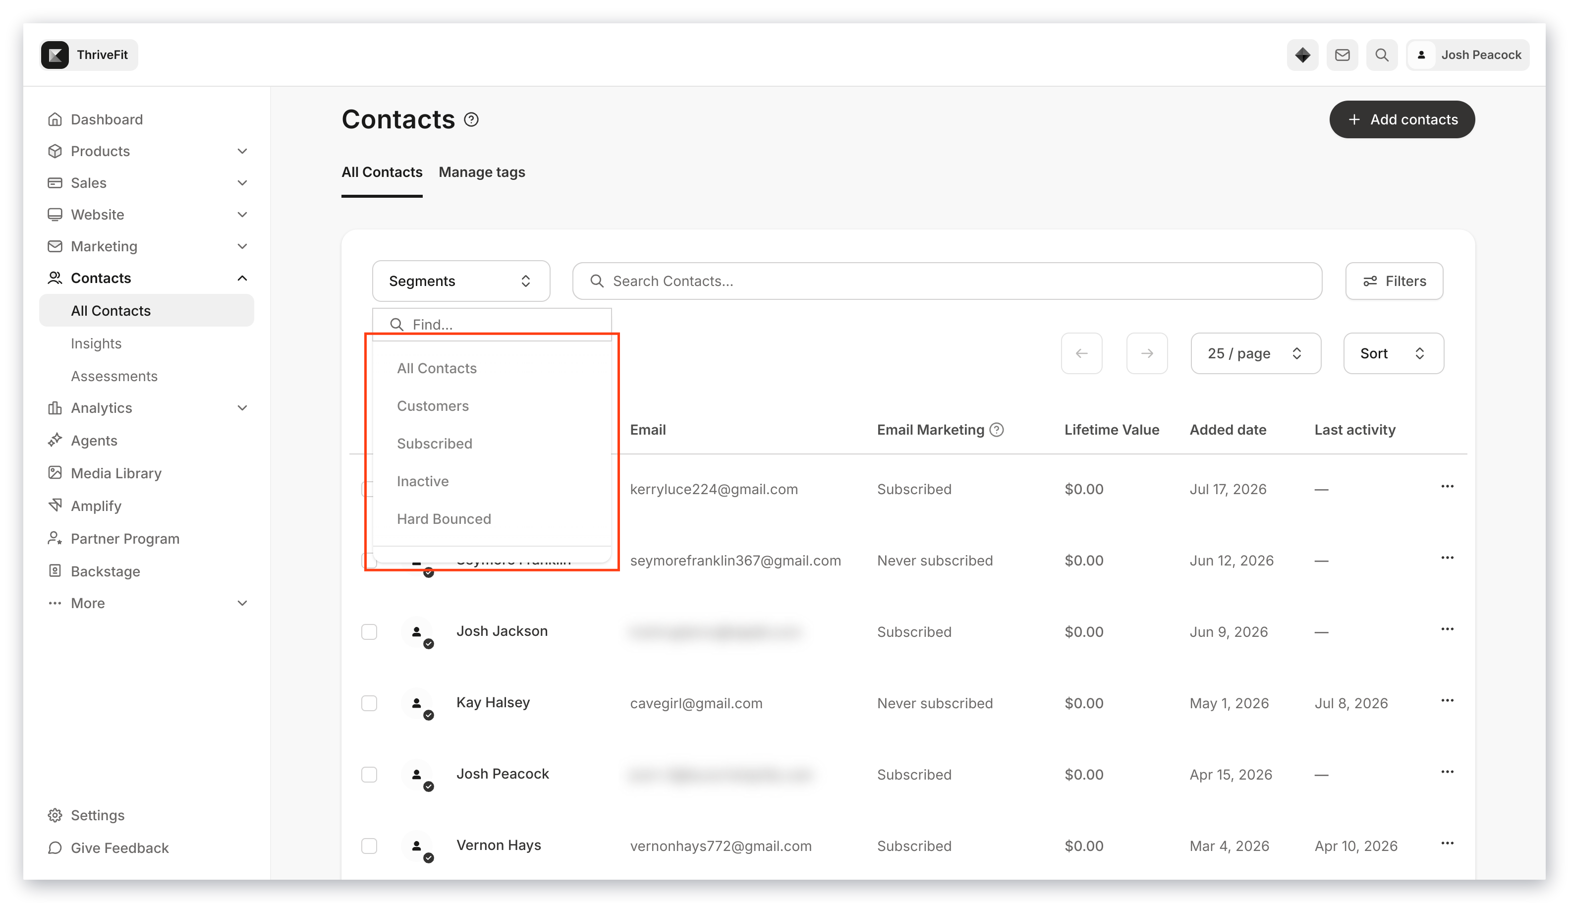Open the diamond upgrade icon in header

pos(1302,55)
